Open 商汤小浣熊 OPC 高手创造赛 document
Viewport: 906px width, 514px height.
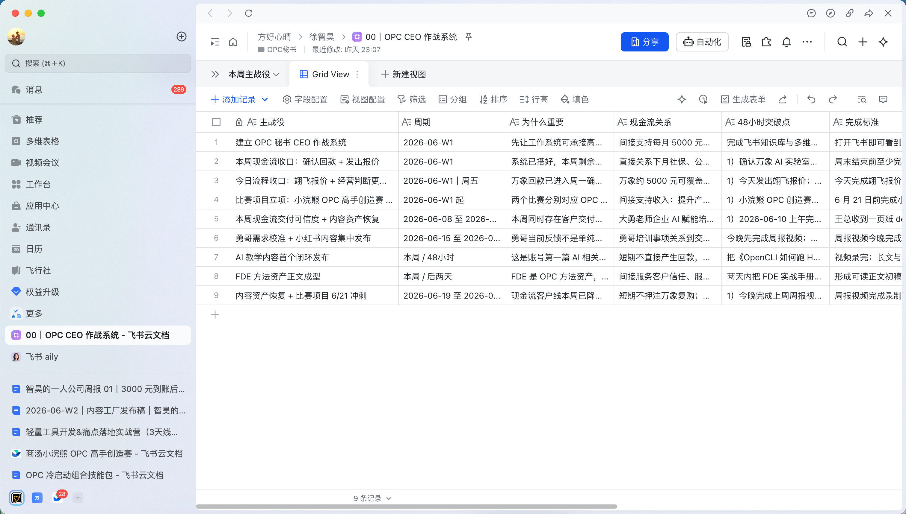(x=98, y=453)
